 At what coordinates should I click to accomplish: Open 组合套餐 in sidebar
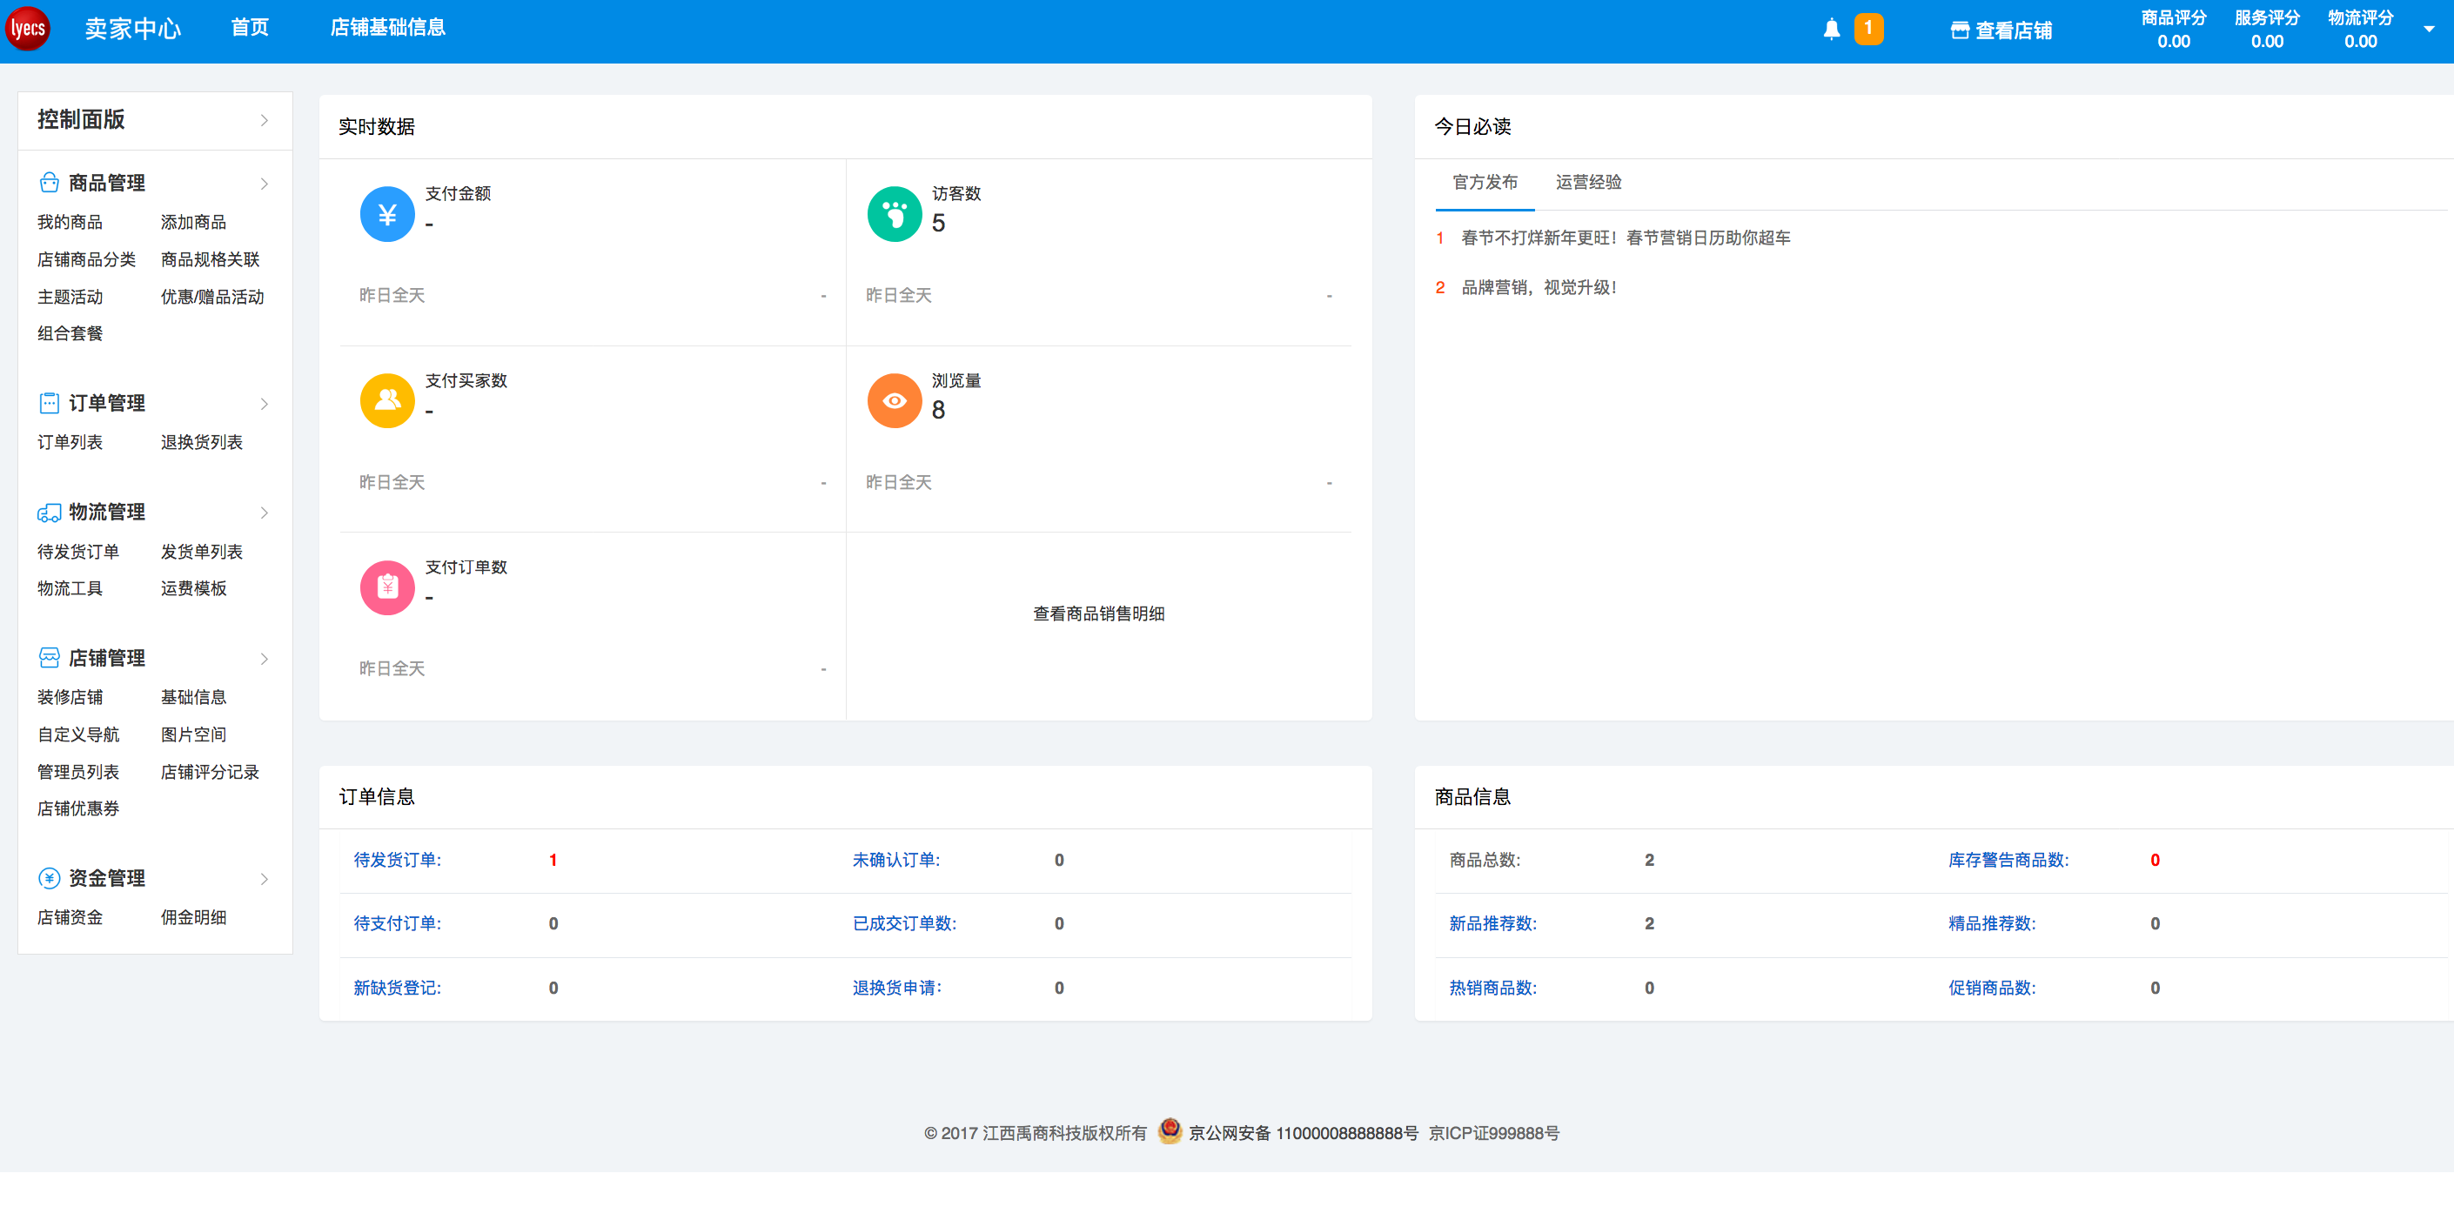(x=70, y=333)
